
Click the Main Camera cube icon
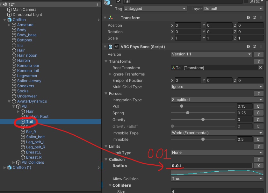(9, 10)
